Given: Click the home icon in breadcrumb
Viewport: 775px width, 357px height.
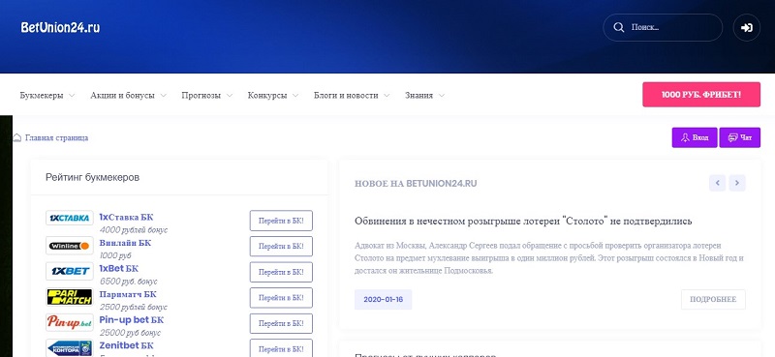Looking at the screenshot, I should tap(16, 137).
